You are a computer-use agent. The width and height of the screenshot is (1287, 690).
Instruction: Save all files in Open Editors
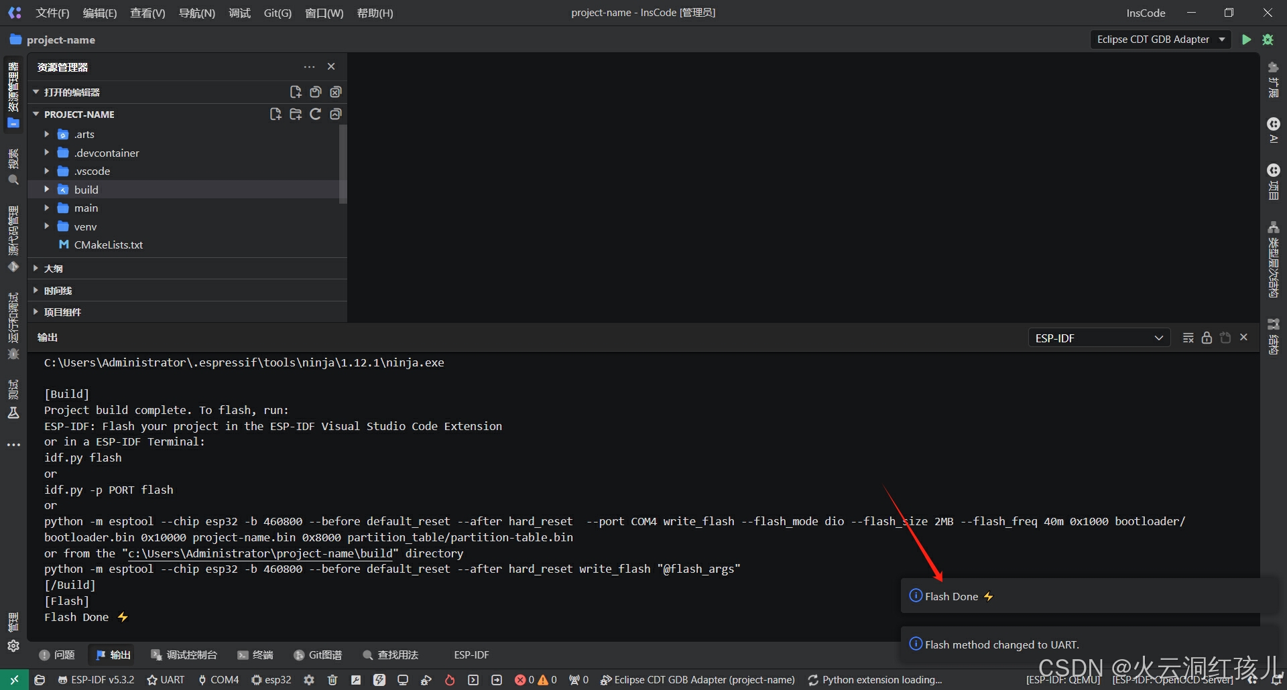316,92
